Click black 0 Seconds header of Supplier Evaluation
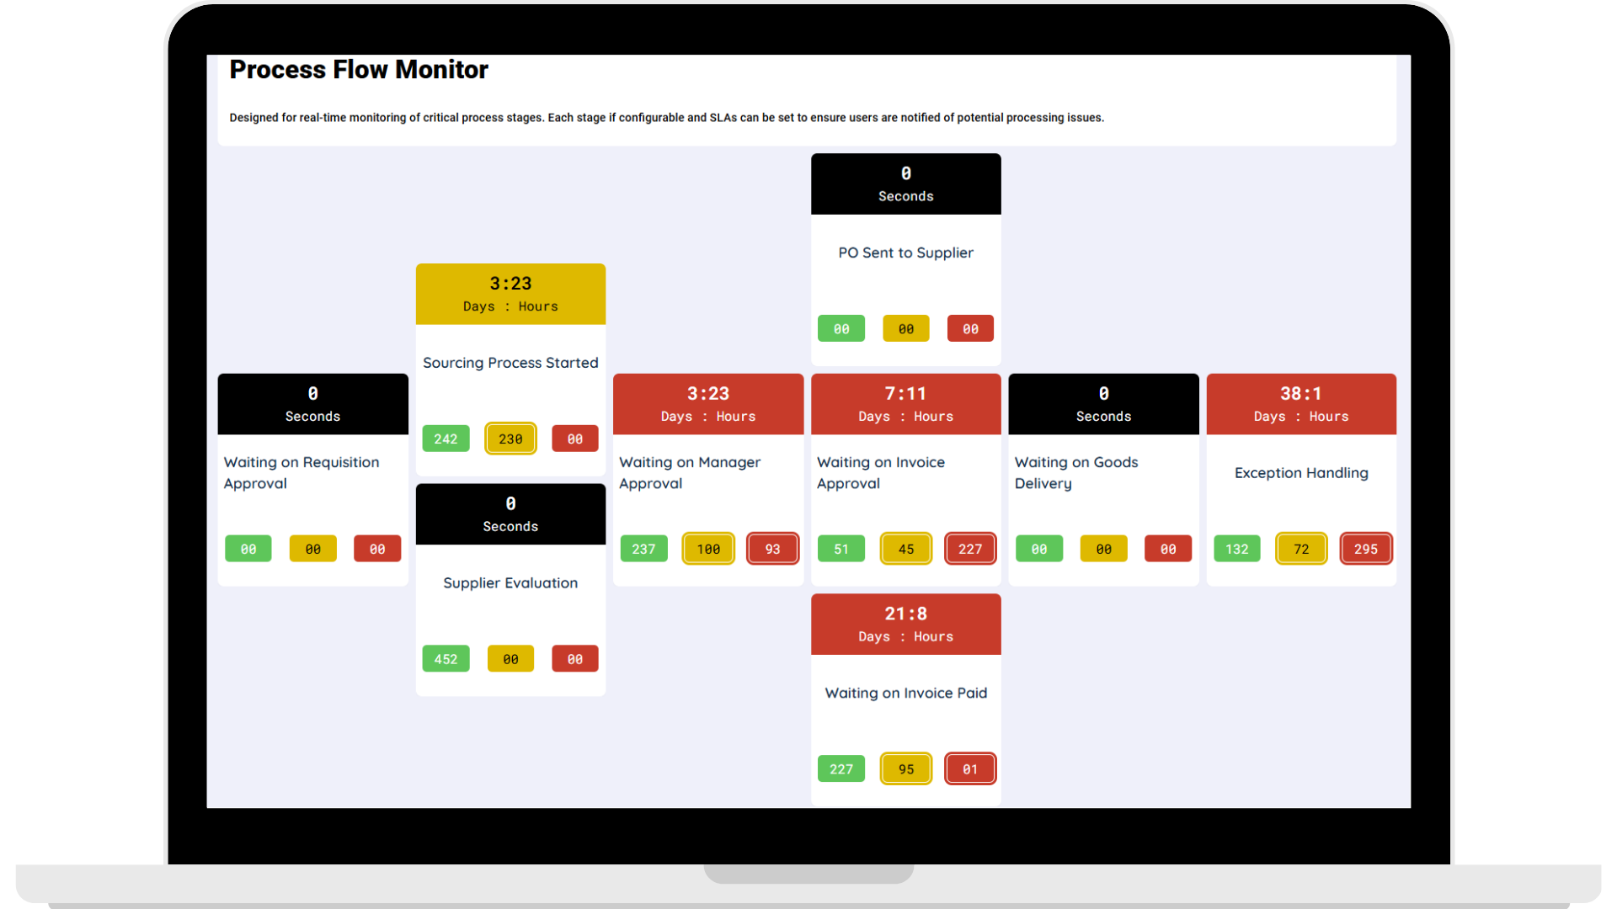 [x=510, y=514]
